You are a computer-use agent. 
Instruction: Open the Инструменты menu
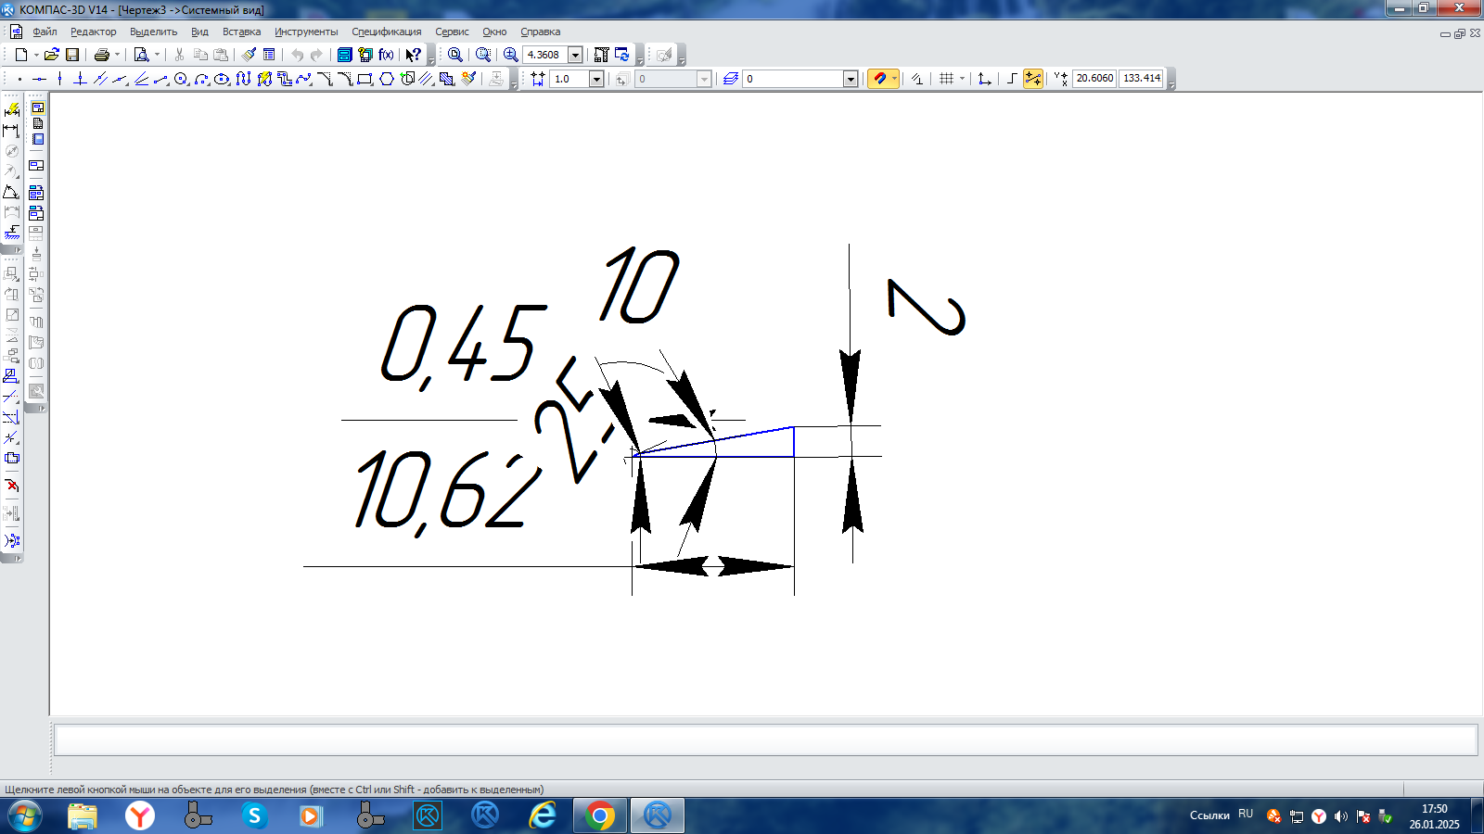click(305, 32)
